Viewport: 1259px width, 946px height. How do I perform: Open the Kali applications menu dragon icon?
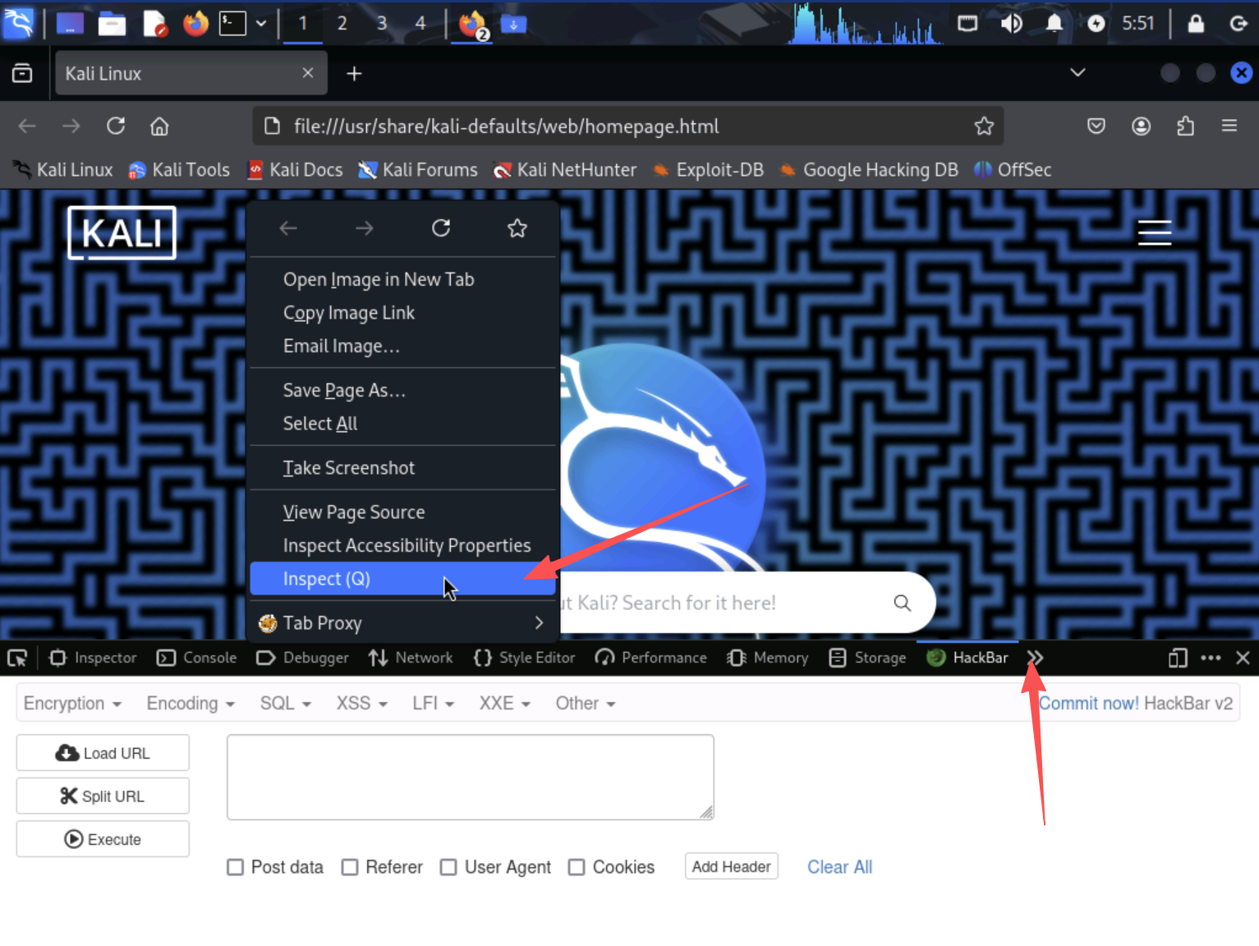tap(18, 23)
